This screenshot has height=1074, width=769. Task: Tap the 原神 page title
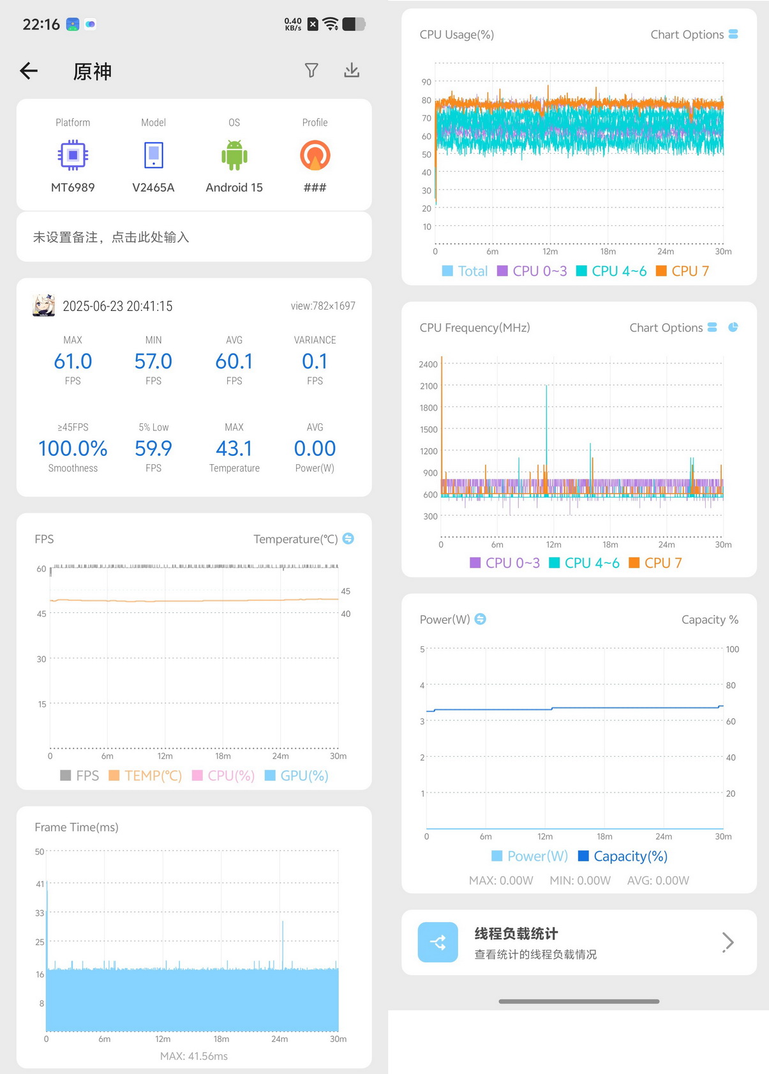click(x=93, y=71)
